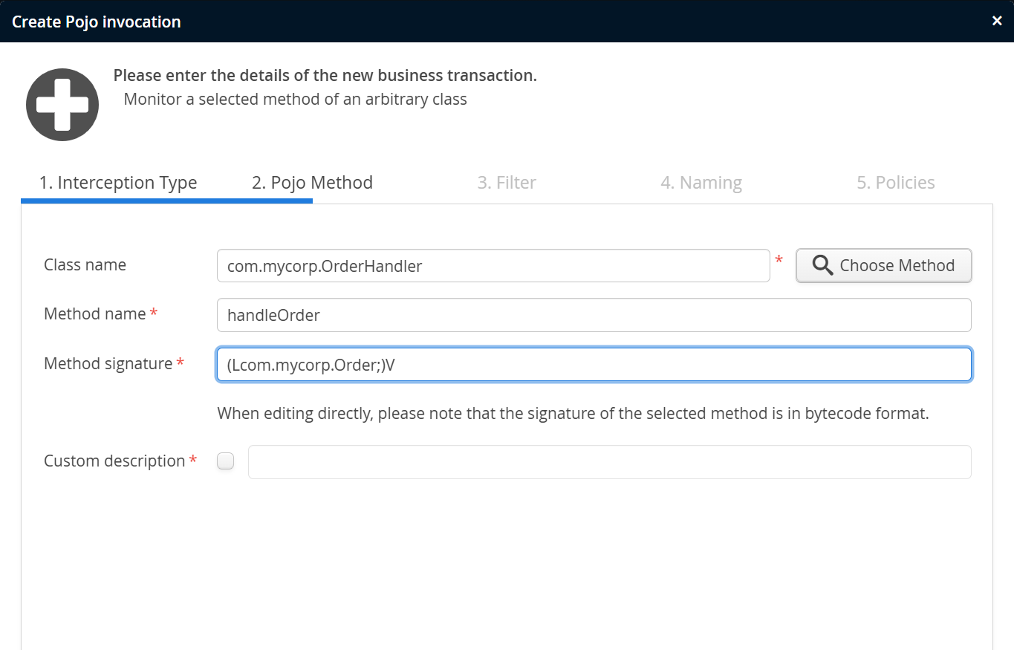Go to the Filter tab

pos(507,183)
